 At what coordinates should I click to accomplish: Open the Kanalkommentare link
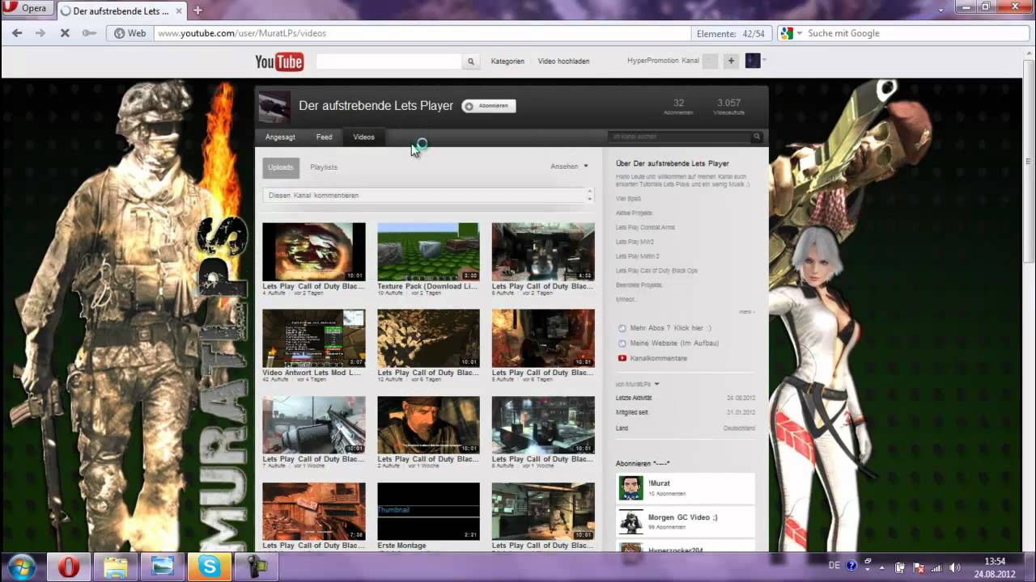pyautogui.click(x=658, y=358)
